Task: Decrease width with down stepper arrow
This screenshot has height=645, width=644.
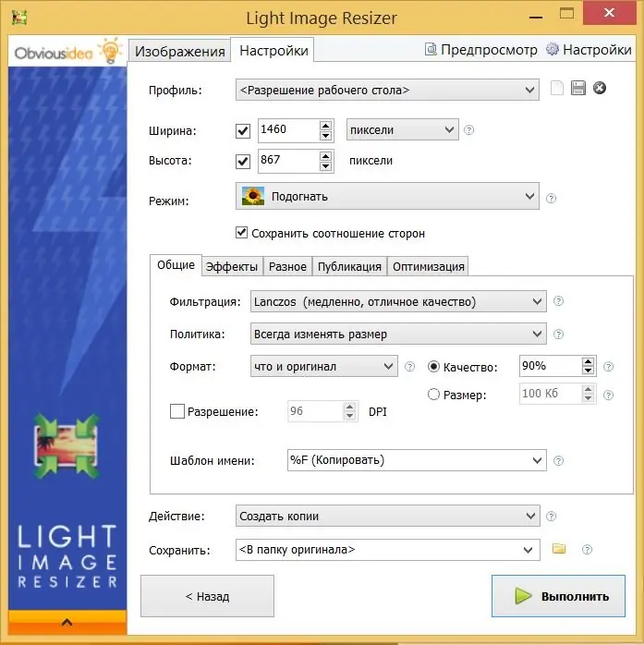Action: pos(326,136)
